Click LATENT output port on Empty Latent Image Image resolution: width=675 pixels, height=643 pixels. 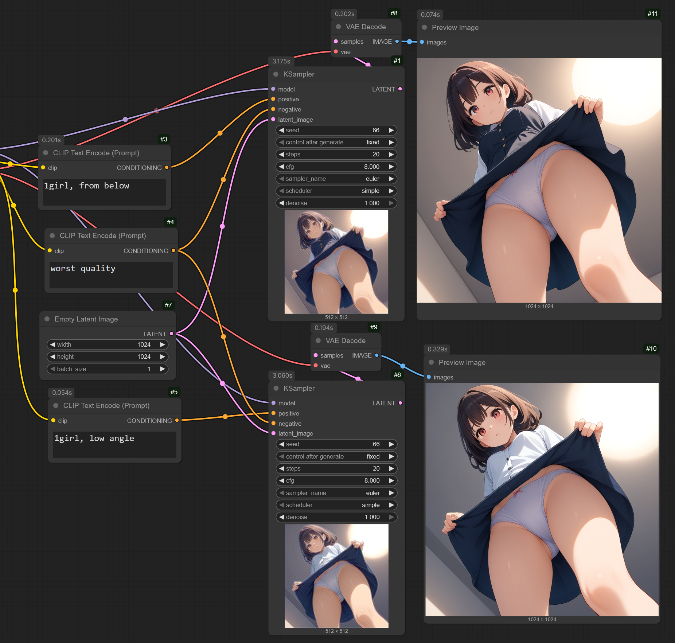click(171, 334)
